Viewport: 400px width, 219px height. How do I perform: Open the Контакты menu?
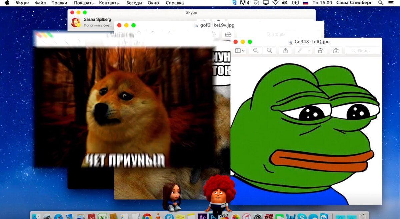(x=109, y=3)
